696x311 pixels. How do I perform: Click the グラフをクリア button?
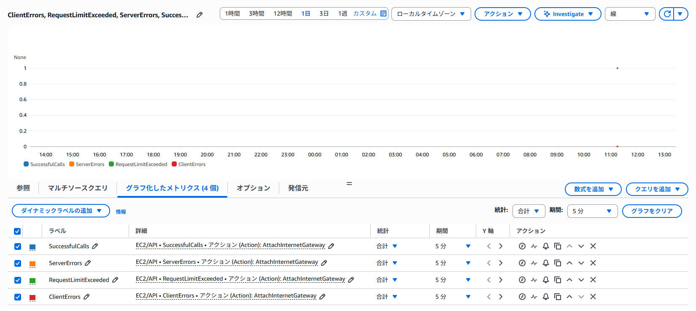click(x=652, y=211)
